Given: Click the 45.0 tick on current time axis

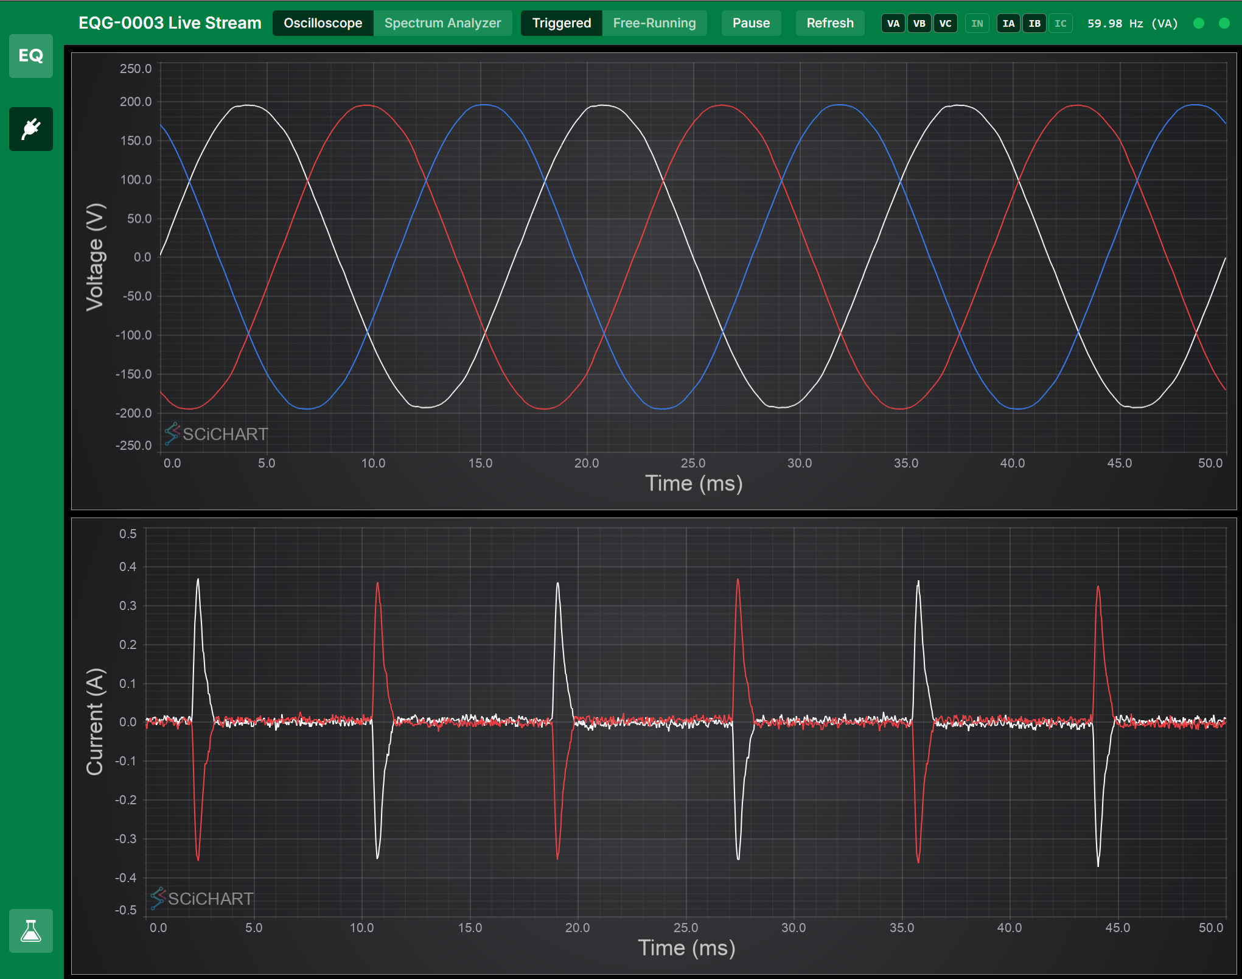Looking at the screenshot, I should pos(1118,928).
